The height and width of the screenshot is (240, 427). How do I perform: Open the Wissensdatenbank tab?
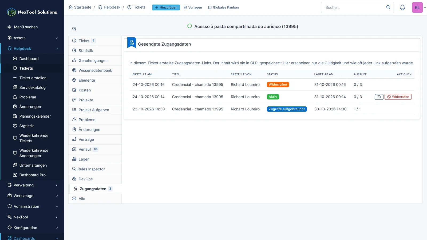pos(95,70)
